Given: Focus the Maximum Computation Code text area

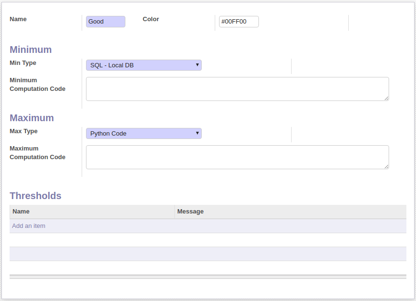Looking at the screenshot, I should click(237, 157).
